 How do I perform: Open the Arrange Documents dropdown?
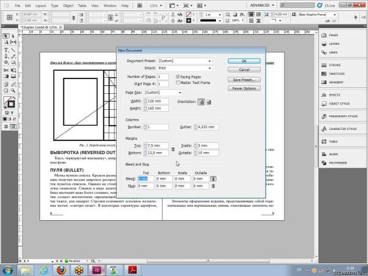tap(202, 6)
